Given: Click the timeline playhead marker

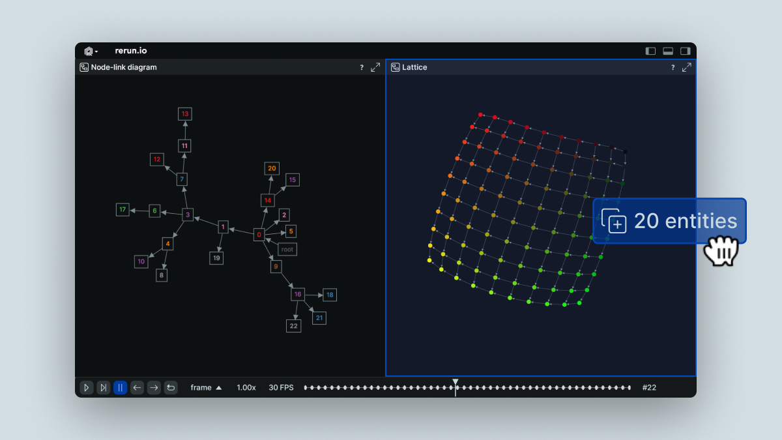Looking at the screenshot, I should pos(456,383).
